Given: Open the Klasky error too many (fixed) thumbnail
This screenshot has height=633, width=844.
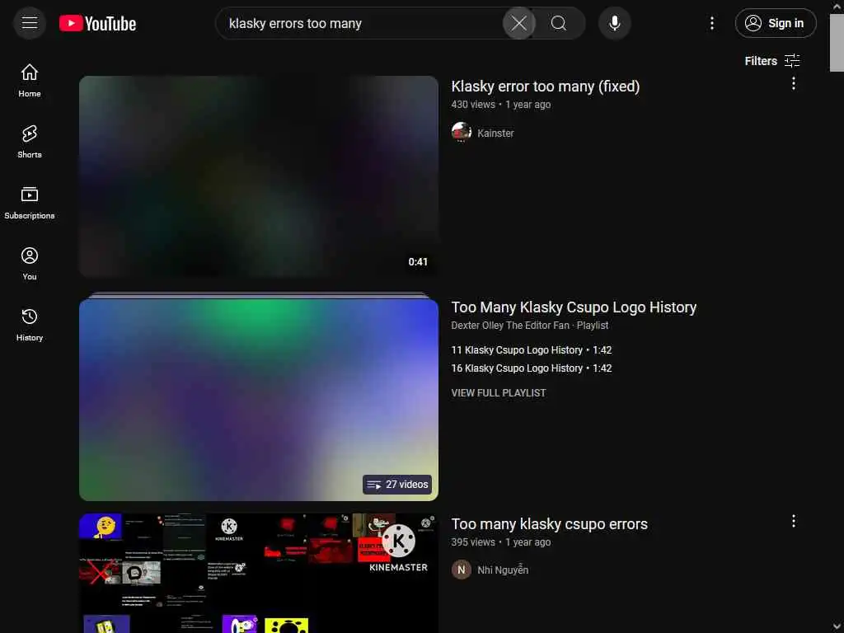Looking at the screenshot, I should [x=258, y=176].
